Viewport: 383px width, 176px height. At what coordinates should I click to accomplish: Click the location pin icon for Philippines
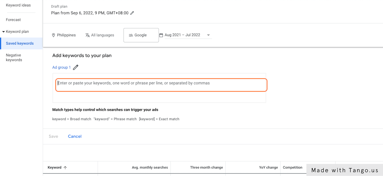(x=54, y=35)
